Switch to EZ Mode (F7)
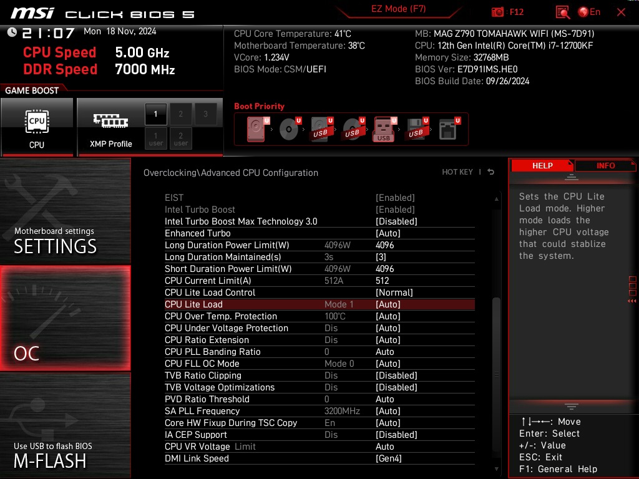 coord(398,9)
